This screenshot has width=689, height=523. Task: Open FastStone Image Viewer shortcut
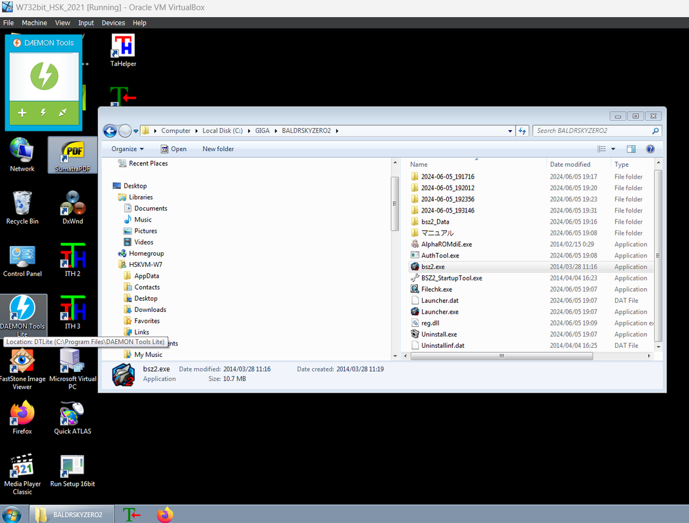click(22, 369)
